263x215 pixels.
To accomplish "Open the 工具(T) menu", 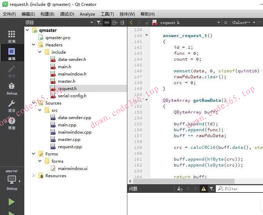I will pyautogui.click(x=107, y=14).
